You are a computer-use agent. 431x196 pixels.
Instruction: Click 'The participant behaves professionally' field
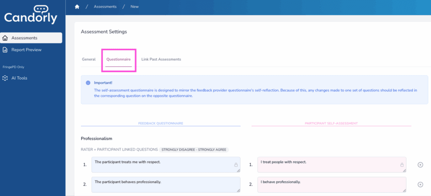pyautogui.click(x=160, y=184)
